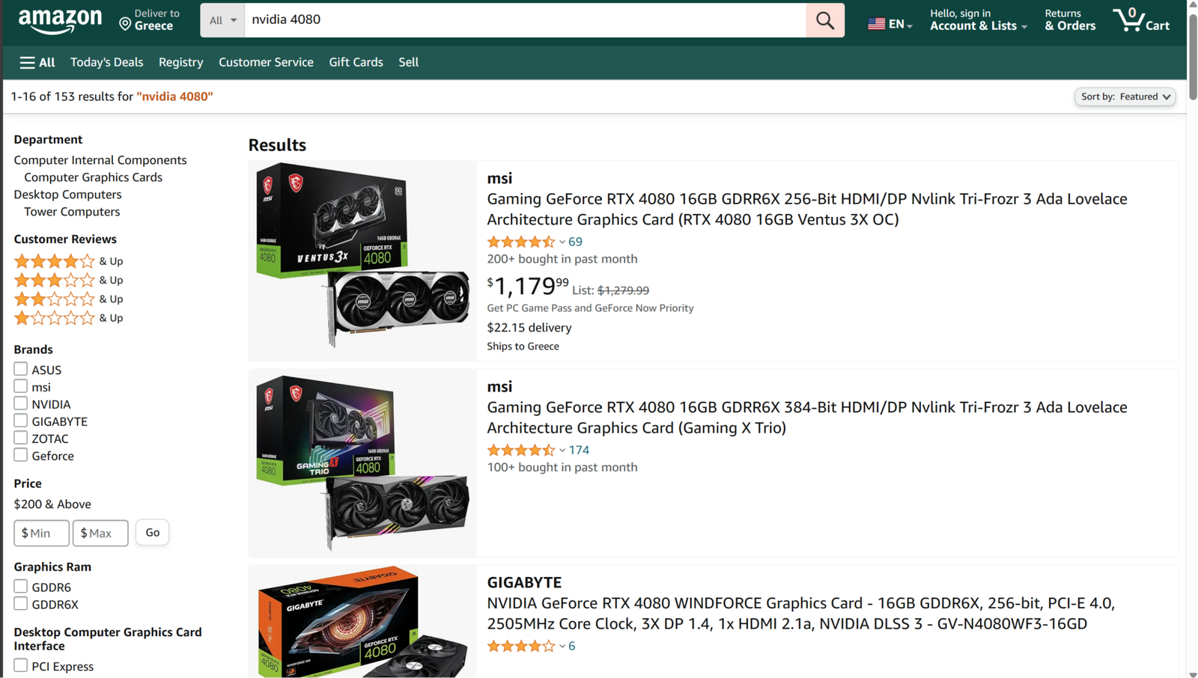Click the US flag language icon

[876, 24]
